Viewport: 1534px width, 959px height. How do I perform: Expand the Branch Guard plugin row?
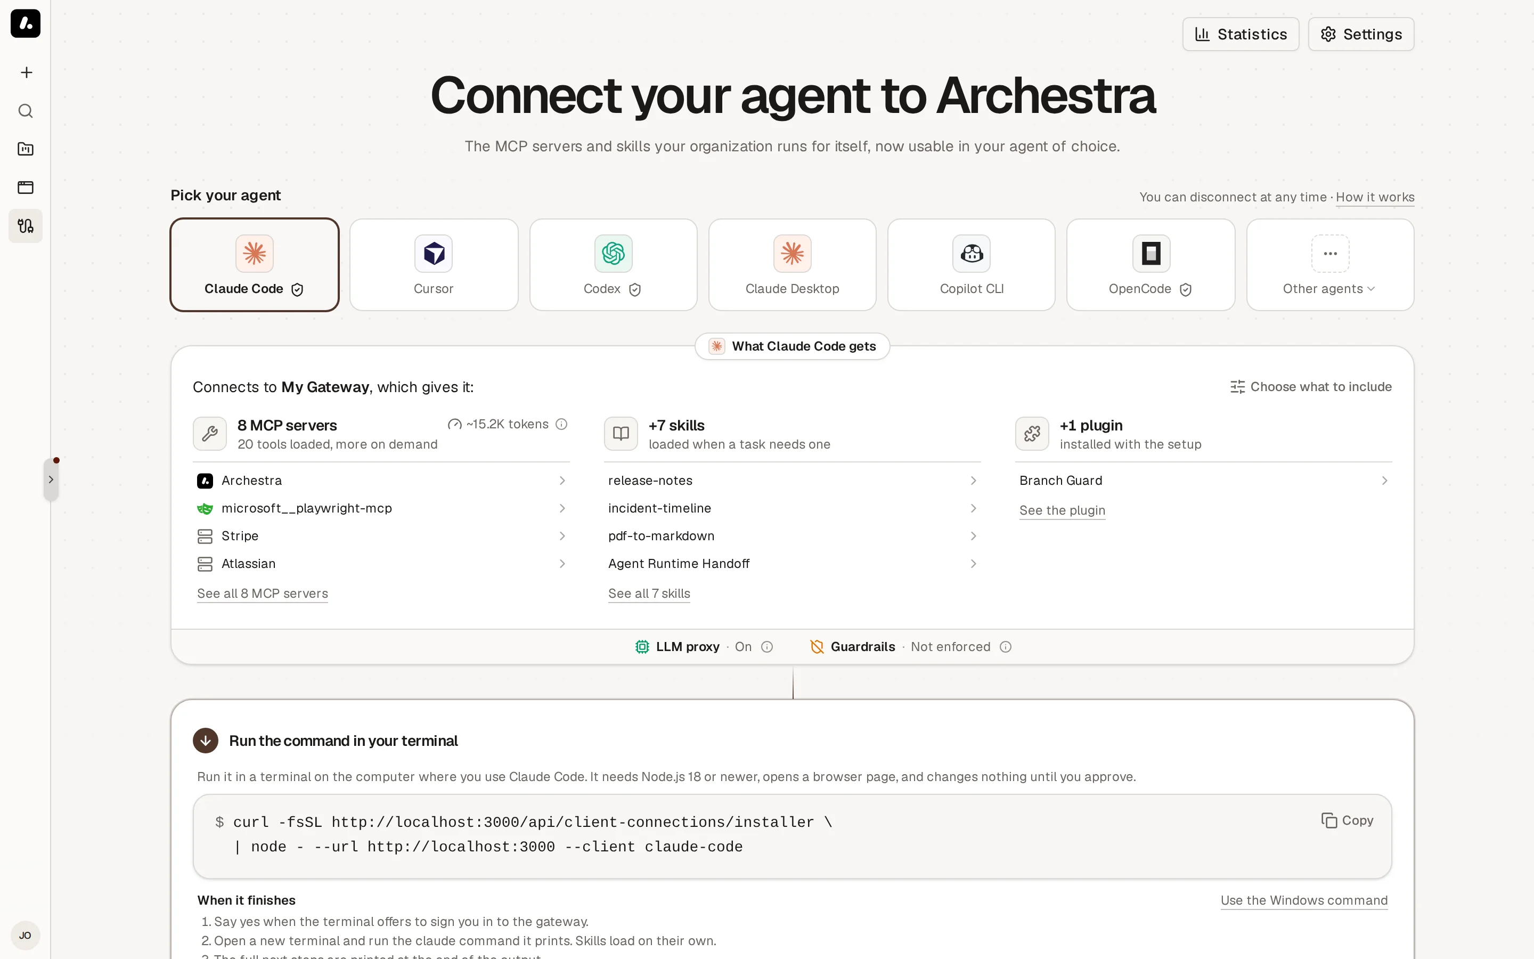pos(1204,481)
